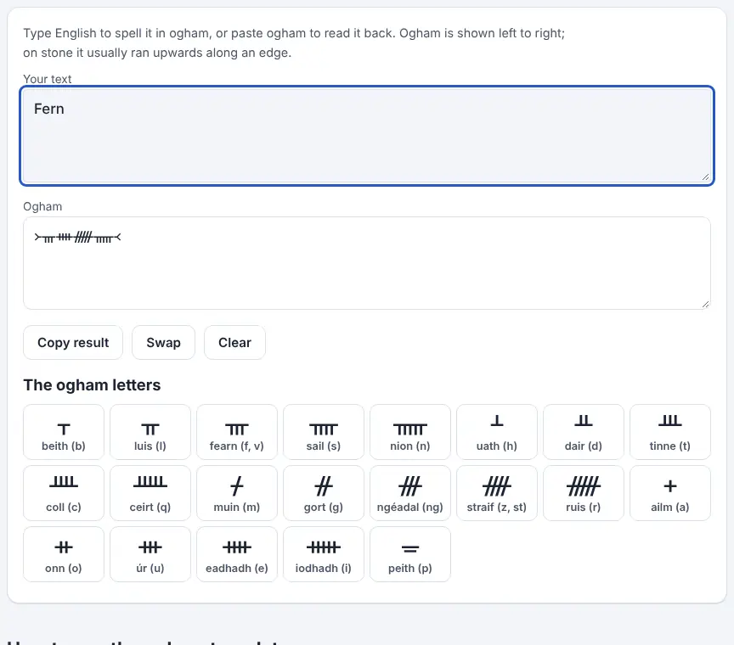Choose the dair (d) ogham letter
Image resolution: width=734 pixels, height=645 pixels.
(584, 432)
